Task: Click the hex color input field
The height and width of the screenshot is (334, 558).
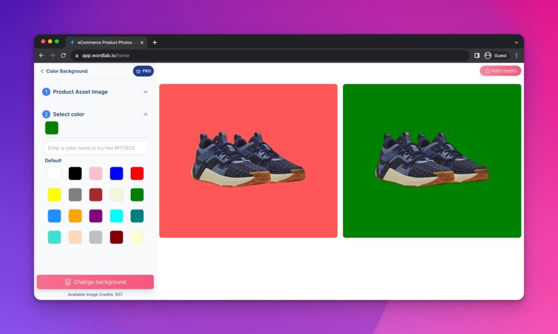Action: (96, 147)
